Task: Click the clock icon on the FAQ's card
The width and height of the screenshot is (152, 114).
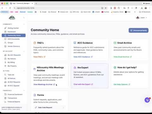Action: [35, 43]
